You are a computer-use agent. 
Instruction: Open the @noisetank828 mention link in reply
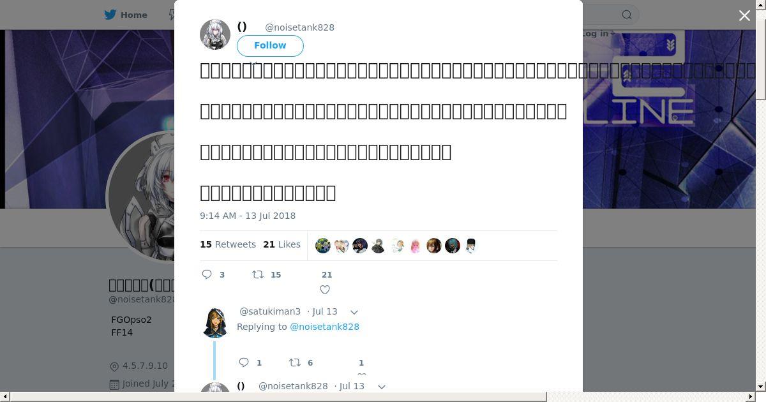click(x=324, y=327)
